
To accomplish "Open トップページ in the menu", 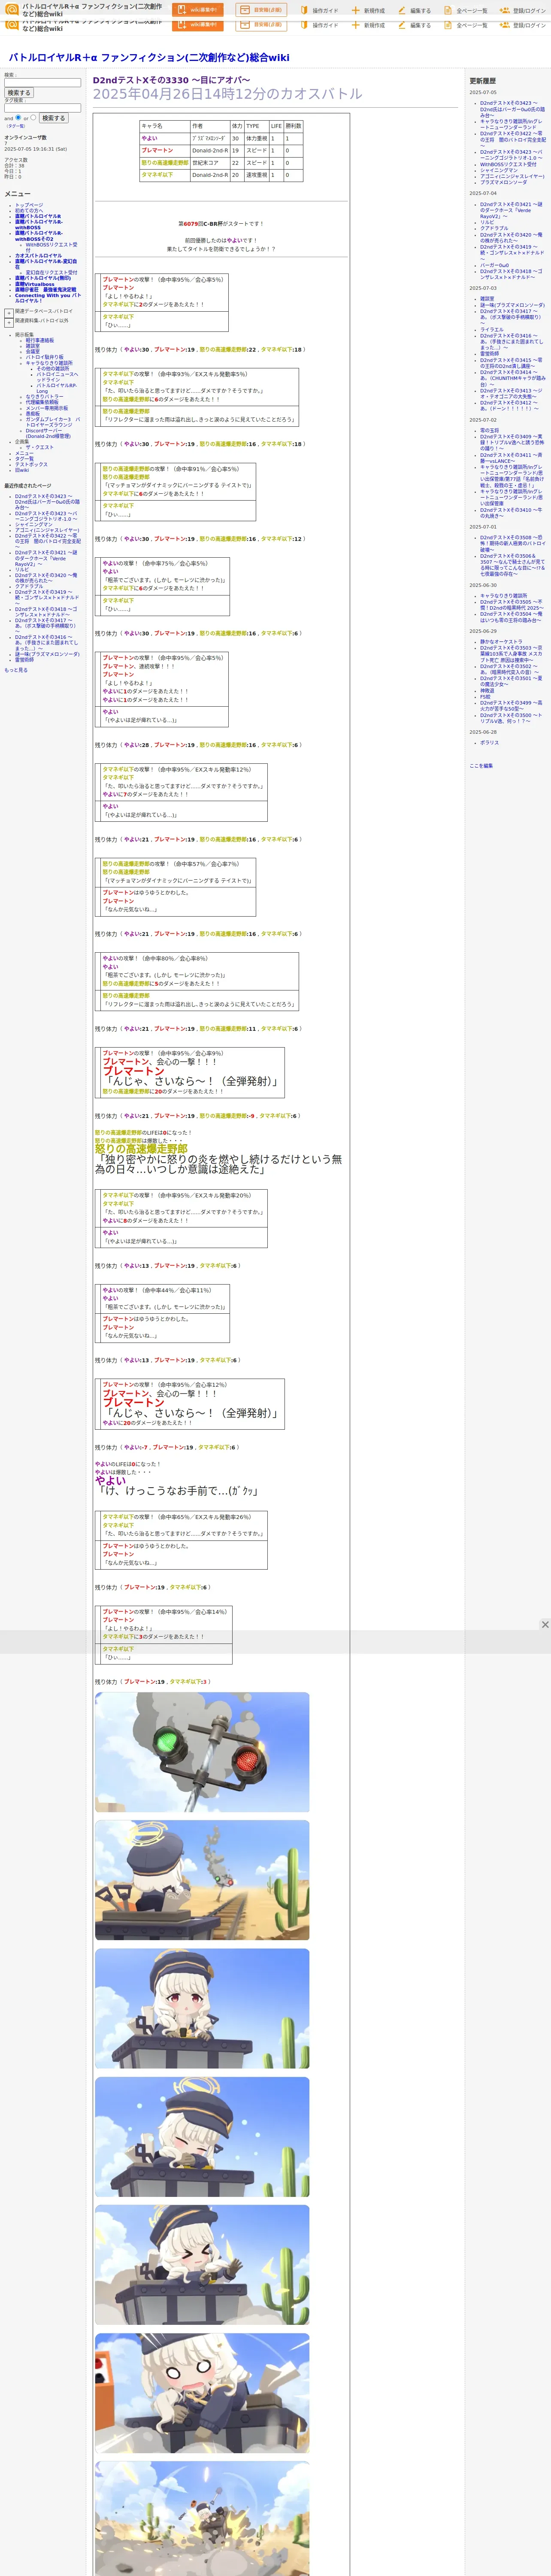I will pos(29,205).
